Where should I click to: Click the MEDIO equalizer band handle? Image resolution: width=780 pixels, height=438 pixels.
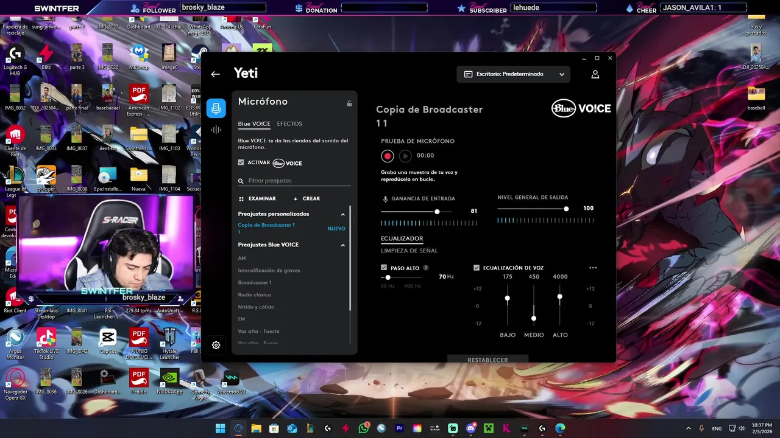(x=534, y=319)
